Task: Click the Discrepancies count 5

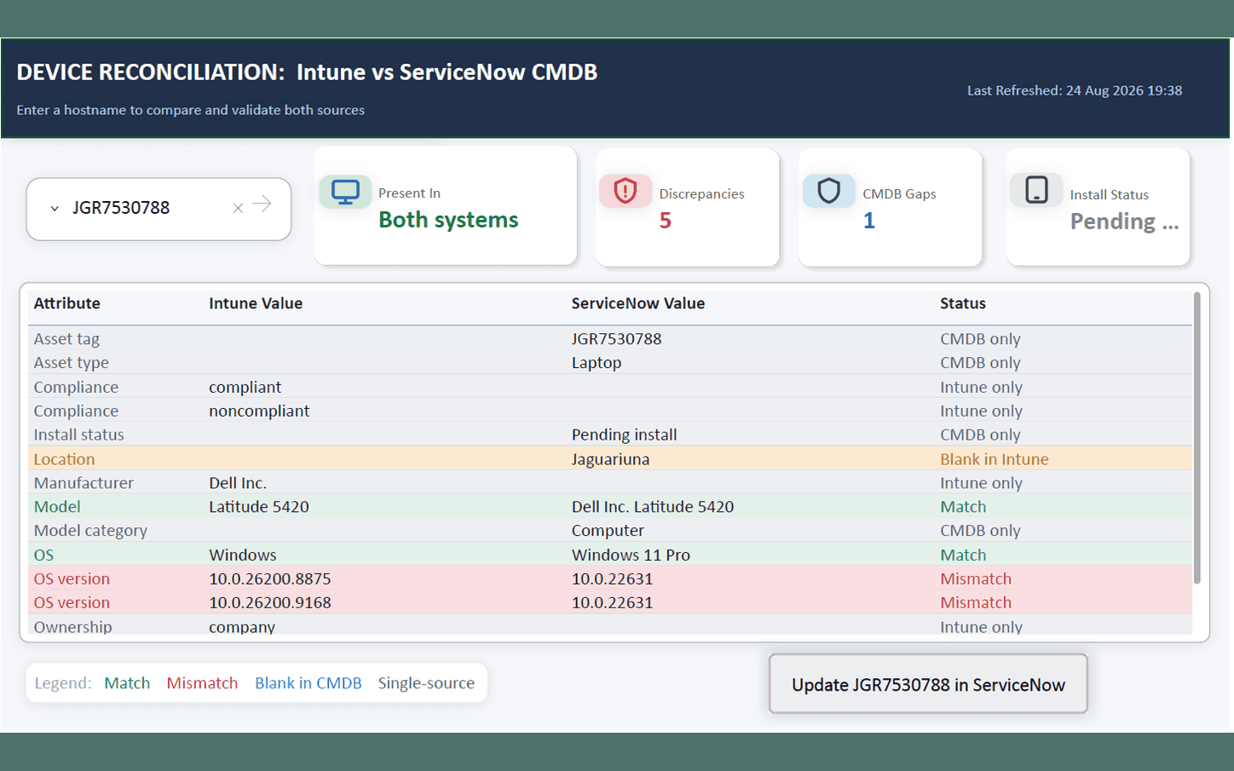Action: [x=666, y=221]
